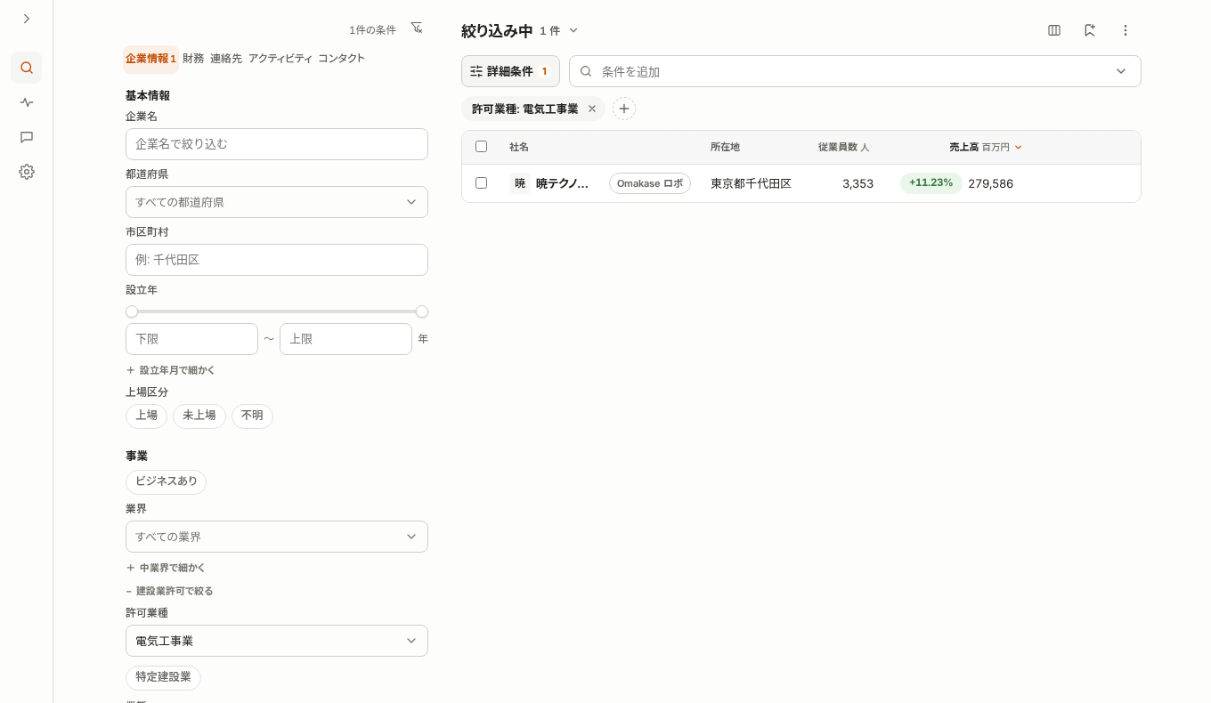Click the Omakase ロボ tag
Image resolution: width=1211 pixels, height=703 pixels.
(650, 183)
